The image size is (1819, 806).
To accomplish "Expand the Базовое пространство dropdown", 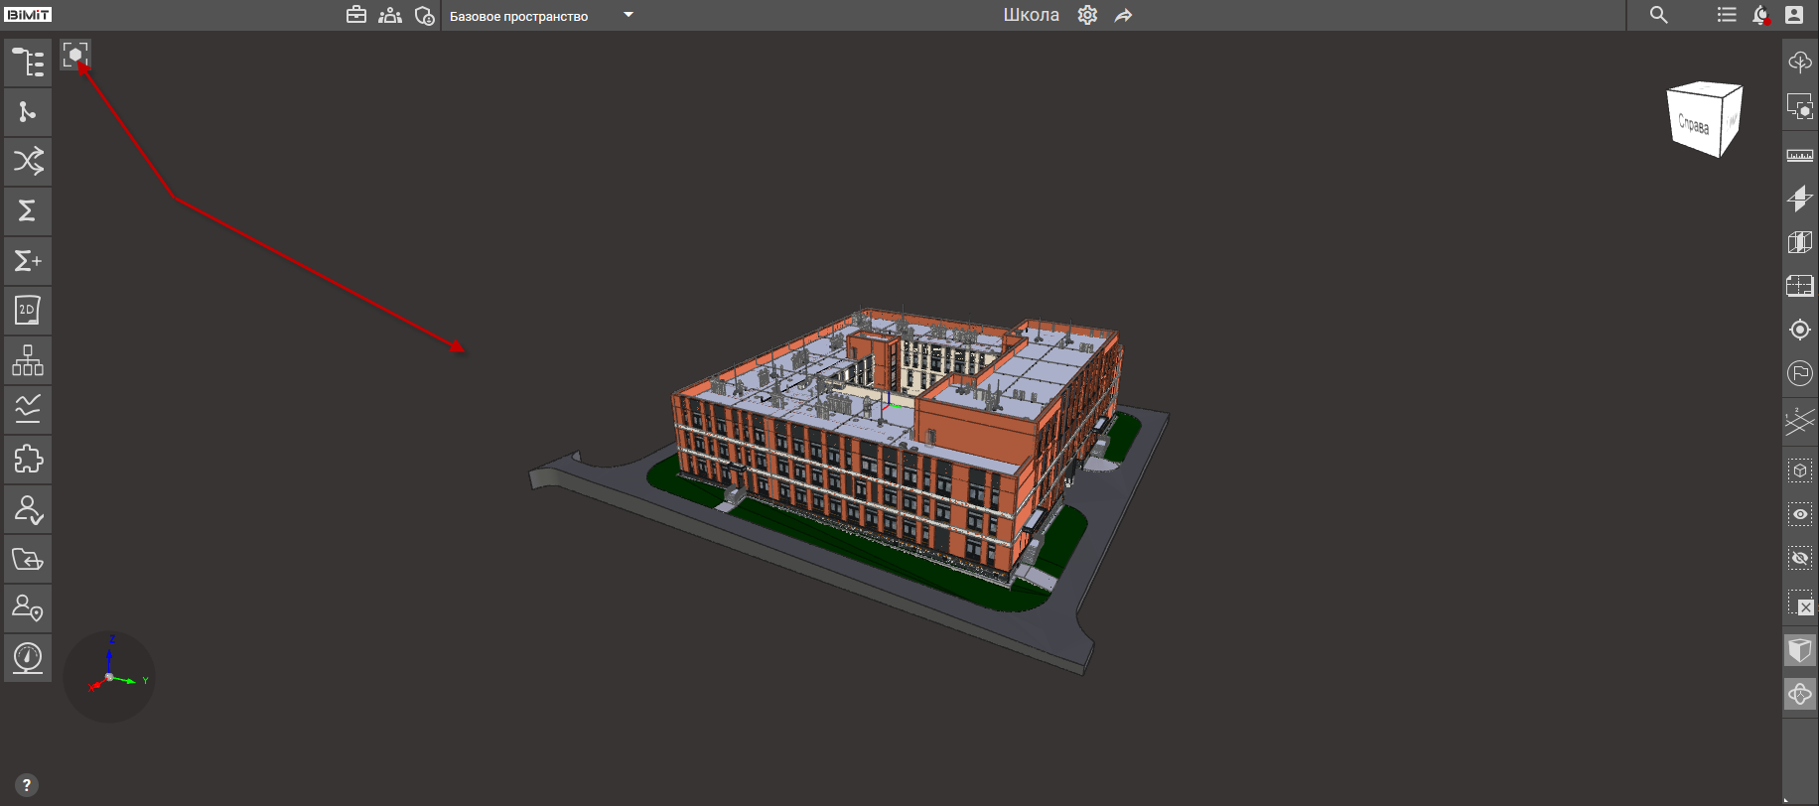I will pos(628,15).
